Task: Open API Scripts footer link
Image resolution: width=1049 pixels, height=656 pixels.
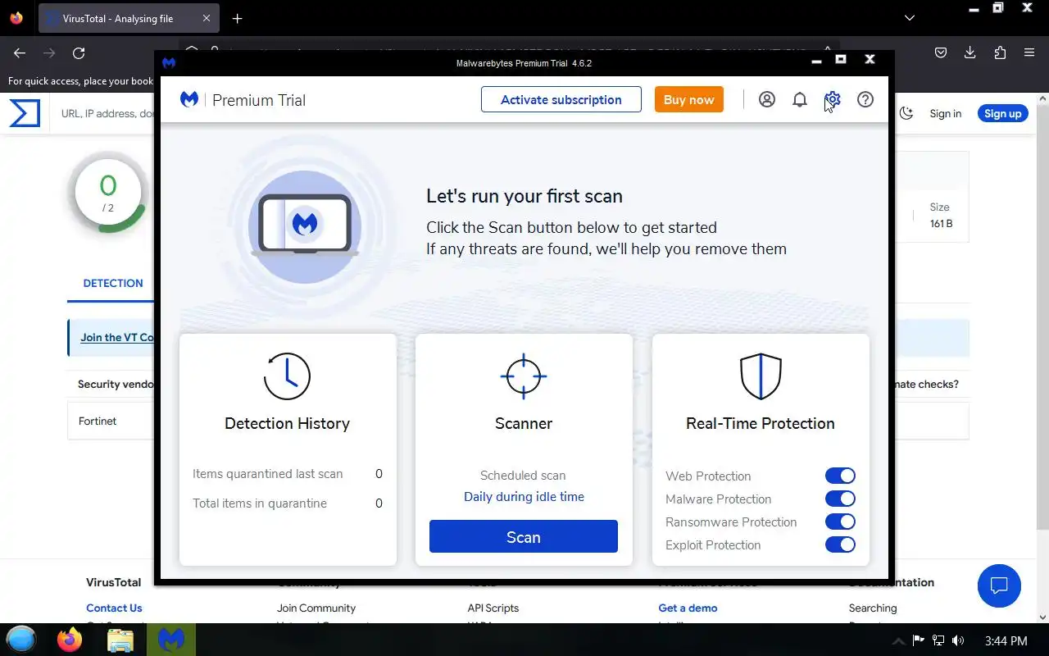Action: tap(493, 608)
